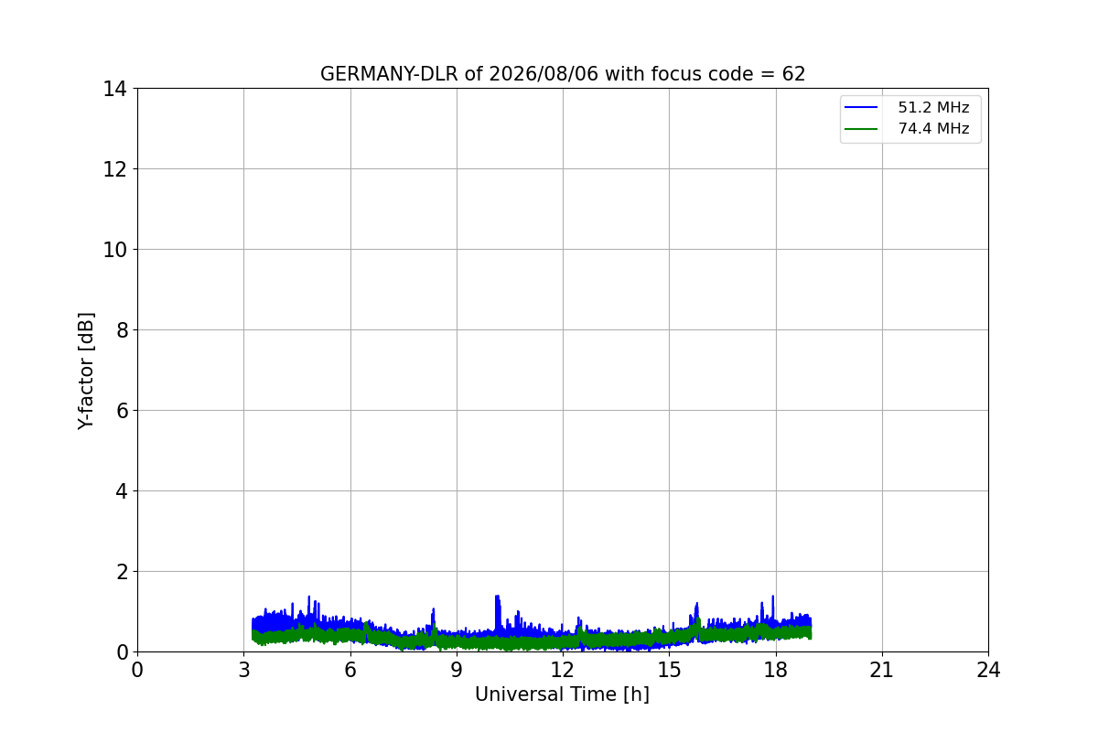This screenshot has height=732, width=1098.
Task: Click the x-axis tick label 3
Action: point(243,670)
